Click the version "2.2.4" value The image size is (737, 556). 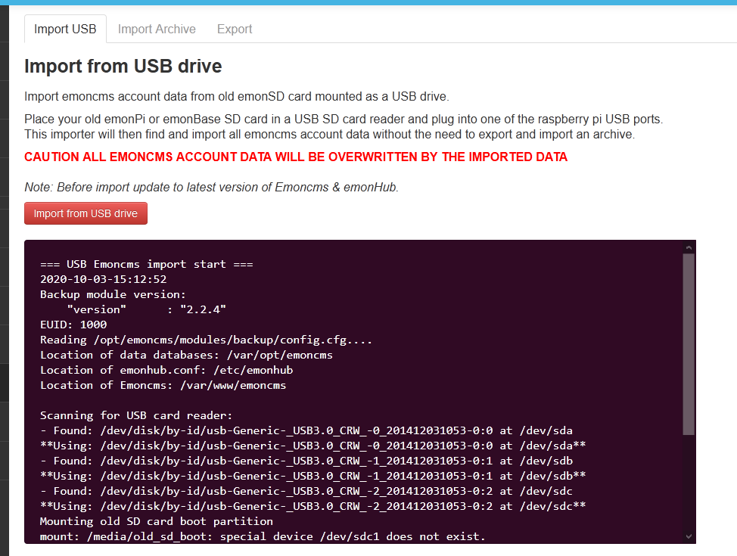pyautogui.click(x=203, y=309)
